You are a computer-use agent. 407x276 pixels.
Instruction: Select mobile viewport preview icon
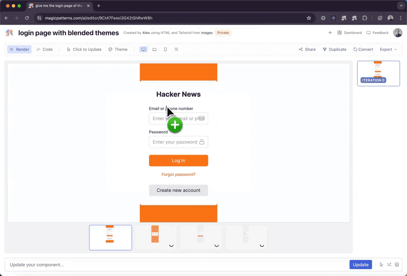coord(165,49)
